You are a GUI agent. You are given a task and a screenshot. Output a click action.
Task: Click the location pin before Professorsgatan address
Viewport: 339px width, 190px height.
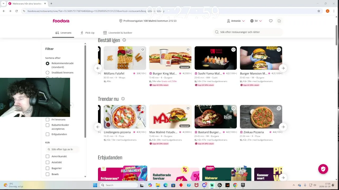tap(121, 21)
